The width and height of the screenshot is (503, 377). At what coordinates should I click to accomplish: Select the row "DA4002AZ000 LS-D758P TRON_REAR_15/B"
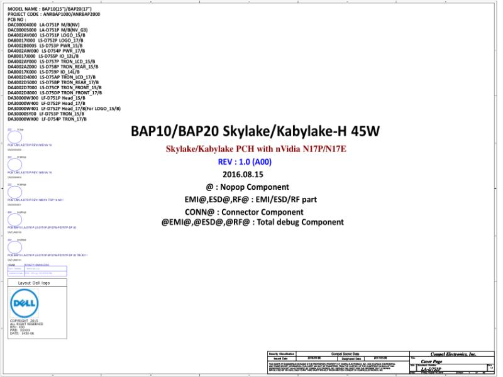[53, 67]
